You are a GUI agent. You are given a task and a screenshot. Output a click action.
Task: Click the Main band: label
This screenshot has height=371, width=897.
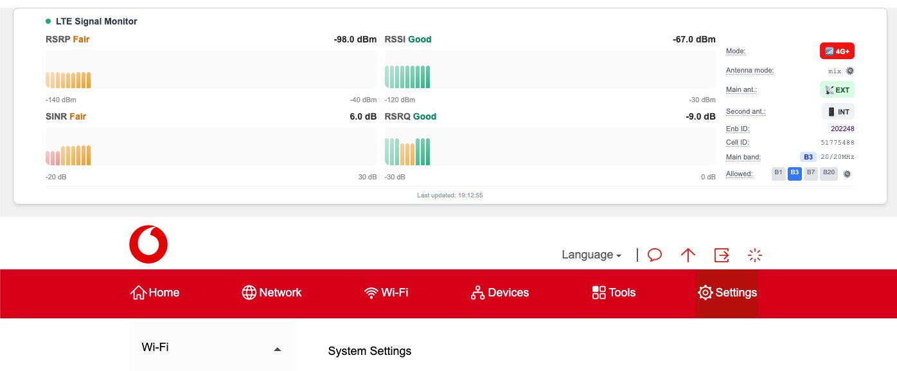(743, 156)
